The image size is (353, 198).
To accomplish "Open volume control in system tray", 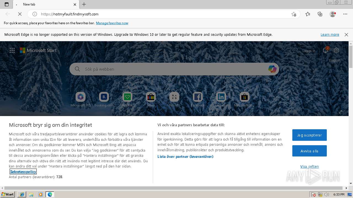I will point(327,194).
